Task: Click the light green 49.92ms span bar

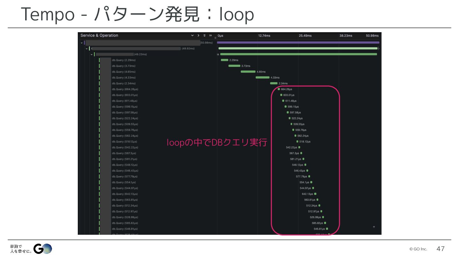Action: pyautogui.click(x=298, y=48)
